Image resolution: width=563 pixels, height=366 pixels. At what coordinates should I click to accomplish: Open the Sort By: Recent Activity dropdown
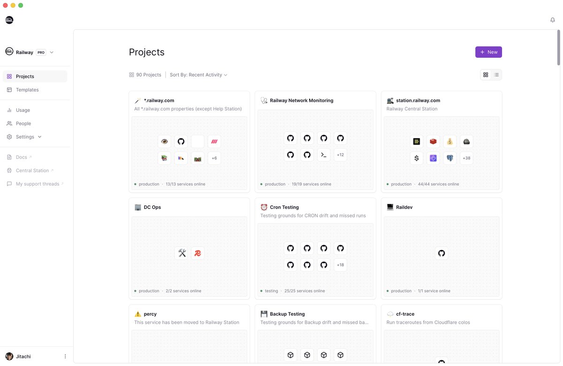198,75
